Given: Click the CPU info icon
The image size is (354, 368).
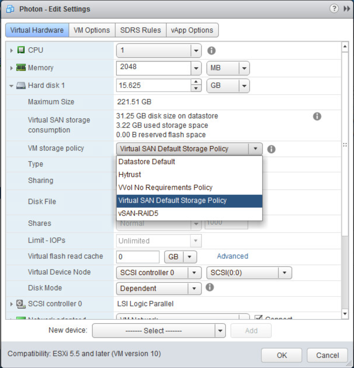Looking at the screenshot, I should point(211,51).
